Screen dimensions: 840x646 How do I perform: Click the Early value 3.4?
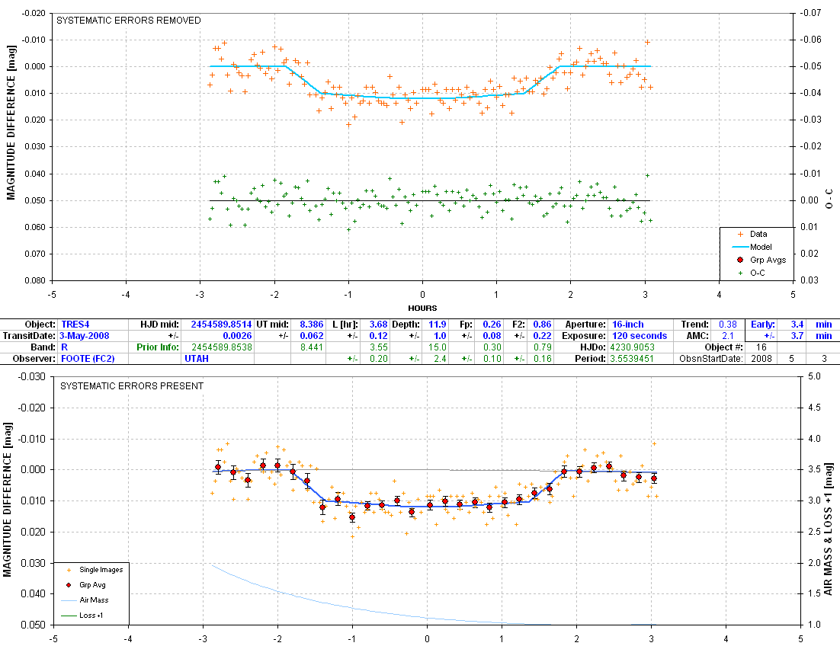(x=797, y=325)
